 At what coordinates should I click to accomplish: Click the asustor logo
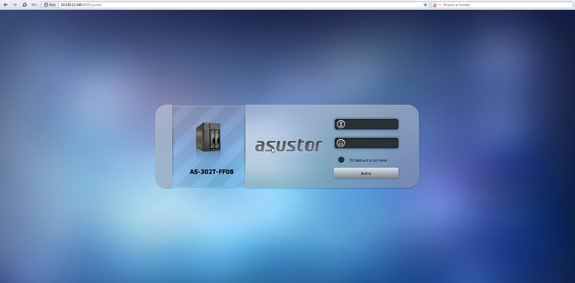288,146
